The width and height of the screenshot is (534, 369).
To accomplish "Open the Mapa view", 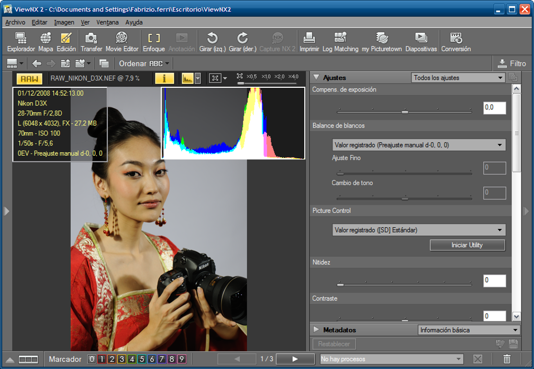I will tap(46, 42).
